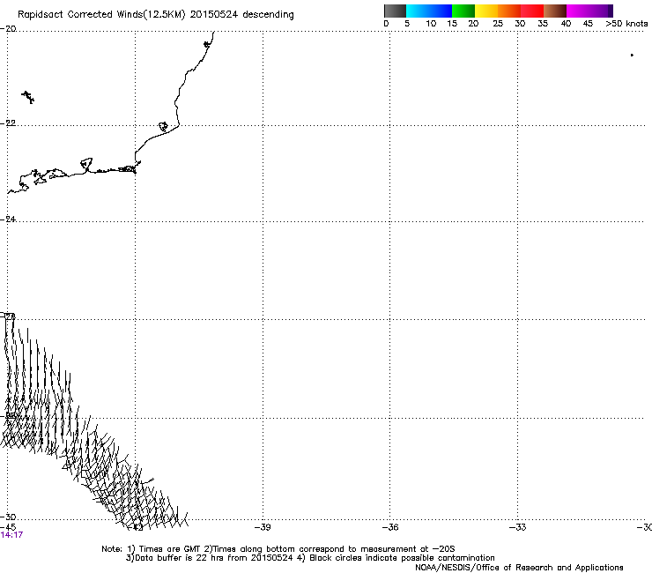Click the '-36' longitude axis label
652x573 pixels.
click(x=390, y=527)
